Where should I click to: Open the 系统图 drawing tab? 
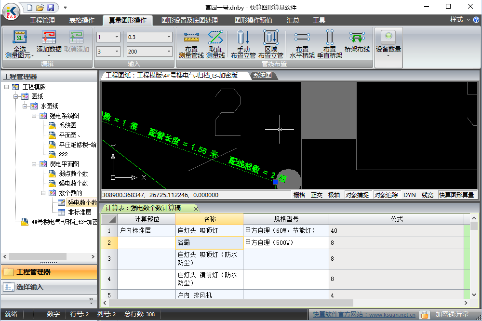point(263,76)
